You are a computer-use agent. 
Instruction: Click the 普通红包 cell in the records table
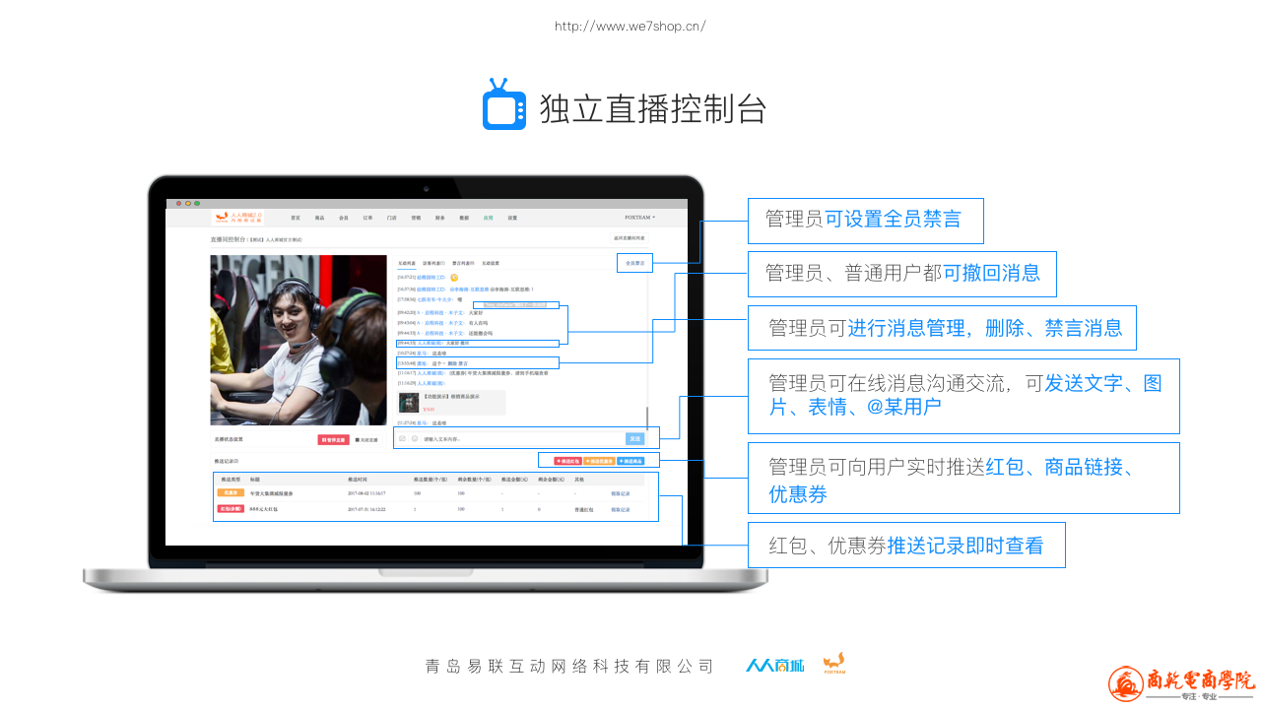(584, 510)
